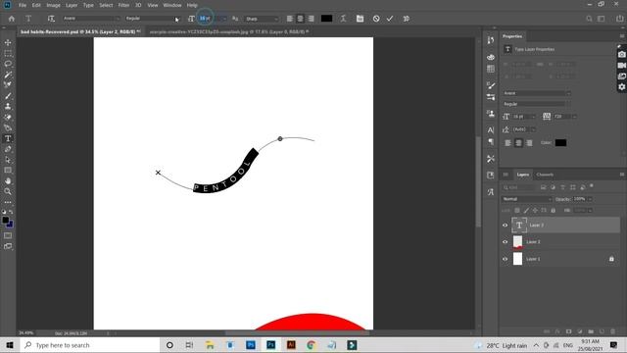Select the Path Selection arrow tool
The width and height of the screenshot is (627, 353).
coord(8,160)
